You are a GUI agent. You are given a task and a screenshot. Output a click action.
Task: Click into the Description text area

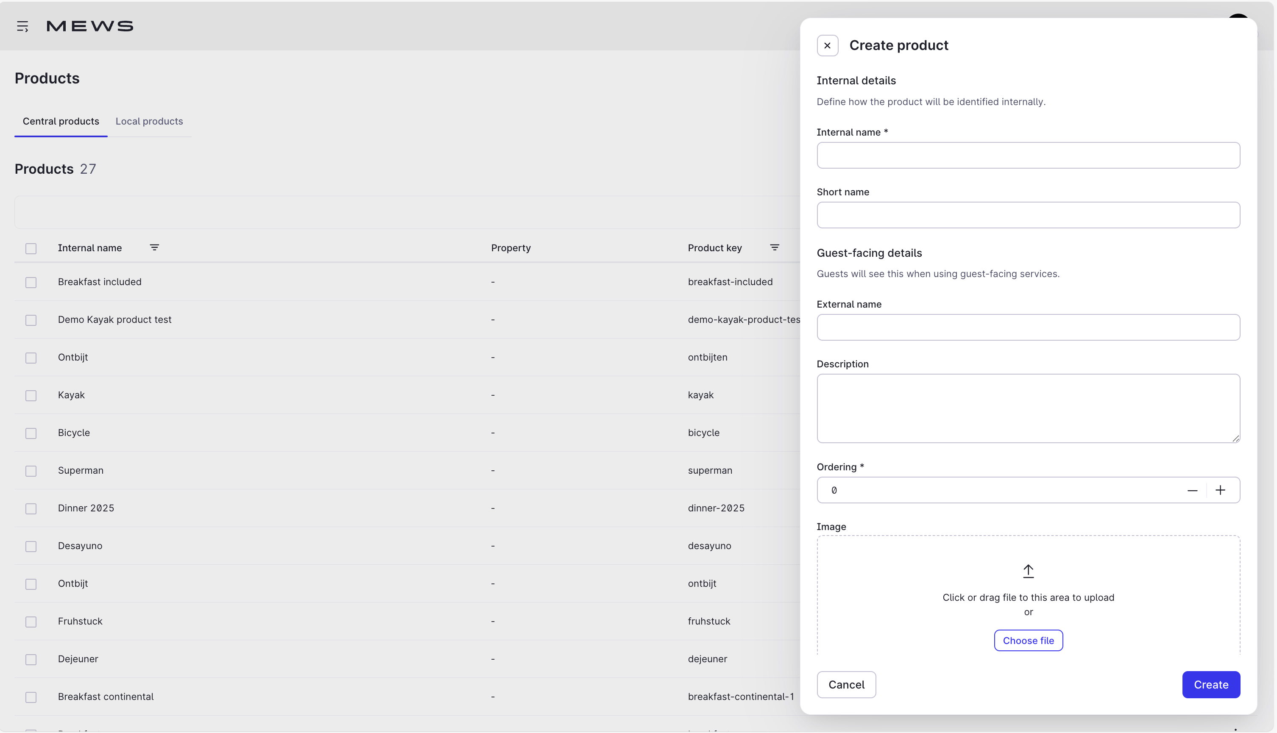click(1028, 408)
